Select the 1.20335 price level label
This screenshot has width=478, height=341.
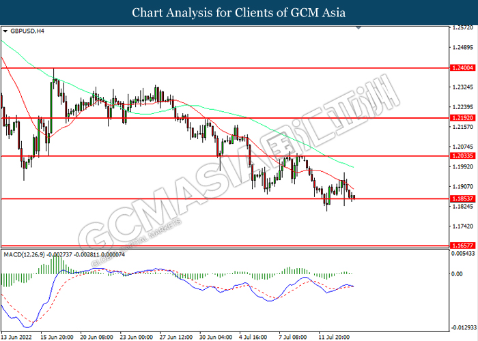[x=463, y=156]
